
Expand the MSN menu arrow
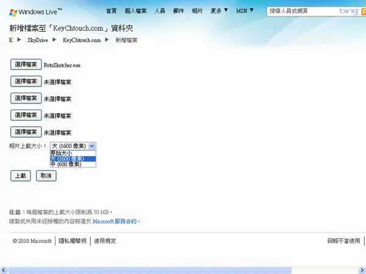pos(251,10)
